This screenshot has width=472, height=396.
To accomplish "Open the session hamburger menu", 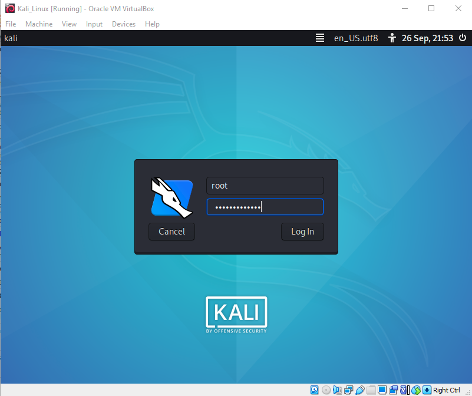I will click(x=319, y=38).
